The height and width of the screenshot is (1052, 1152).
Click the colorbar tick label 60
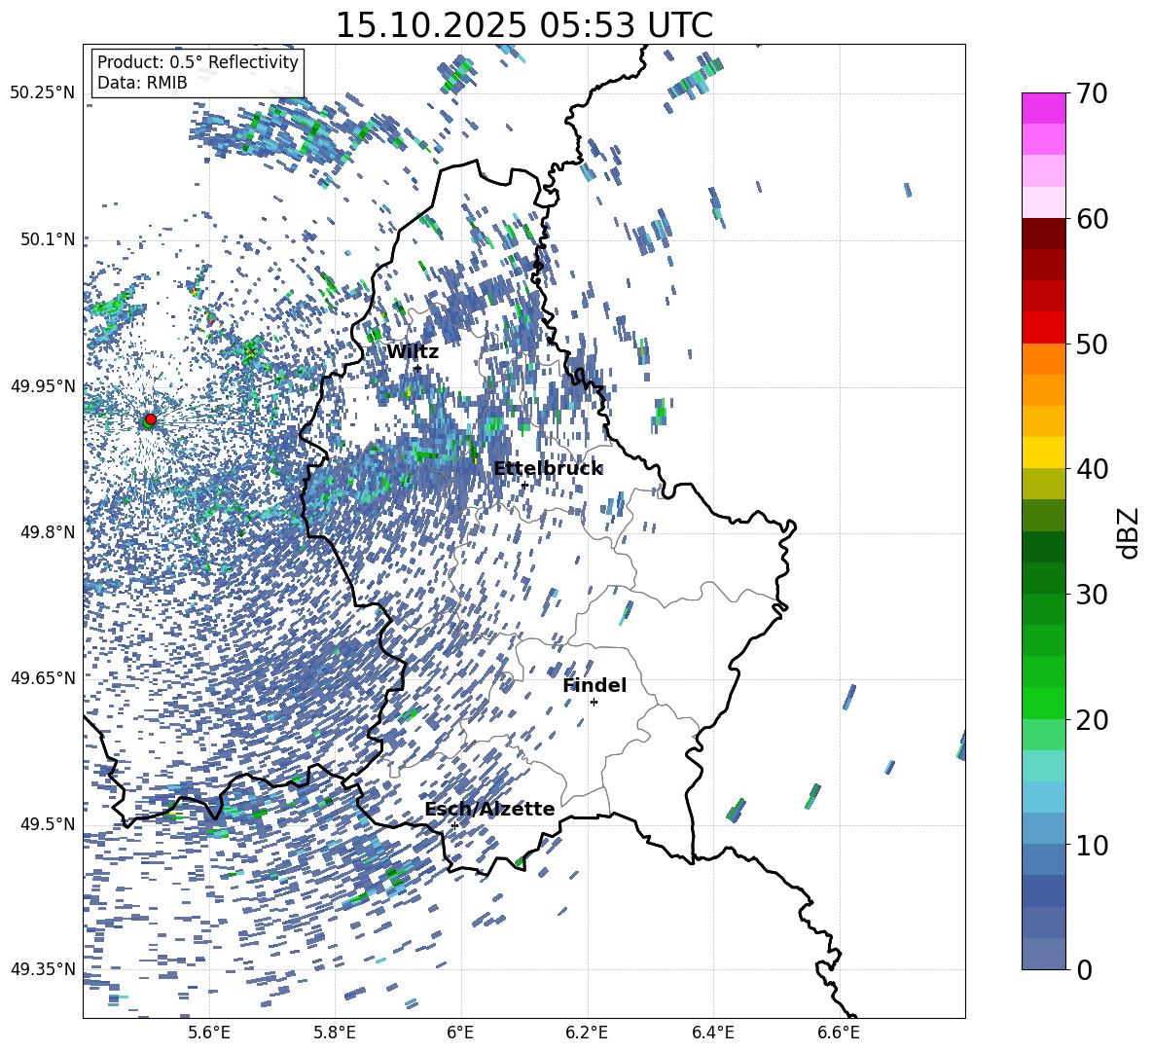pyautogui.click(x=1091, y=219)
